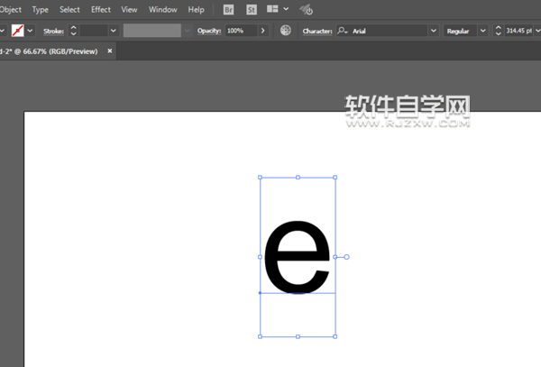Open the Type menu
This screenshot has height=367, width=541.
[x=41, y=10]
